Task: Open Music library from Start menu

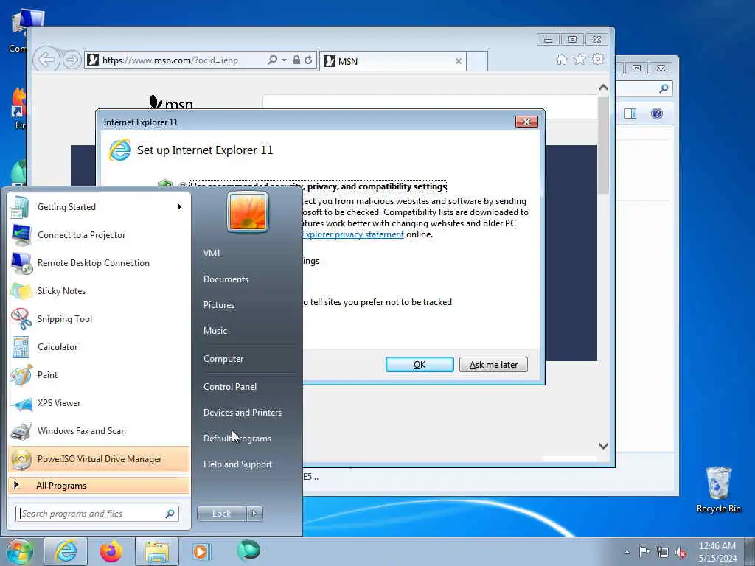Action: click(x=215, y=331)
